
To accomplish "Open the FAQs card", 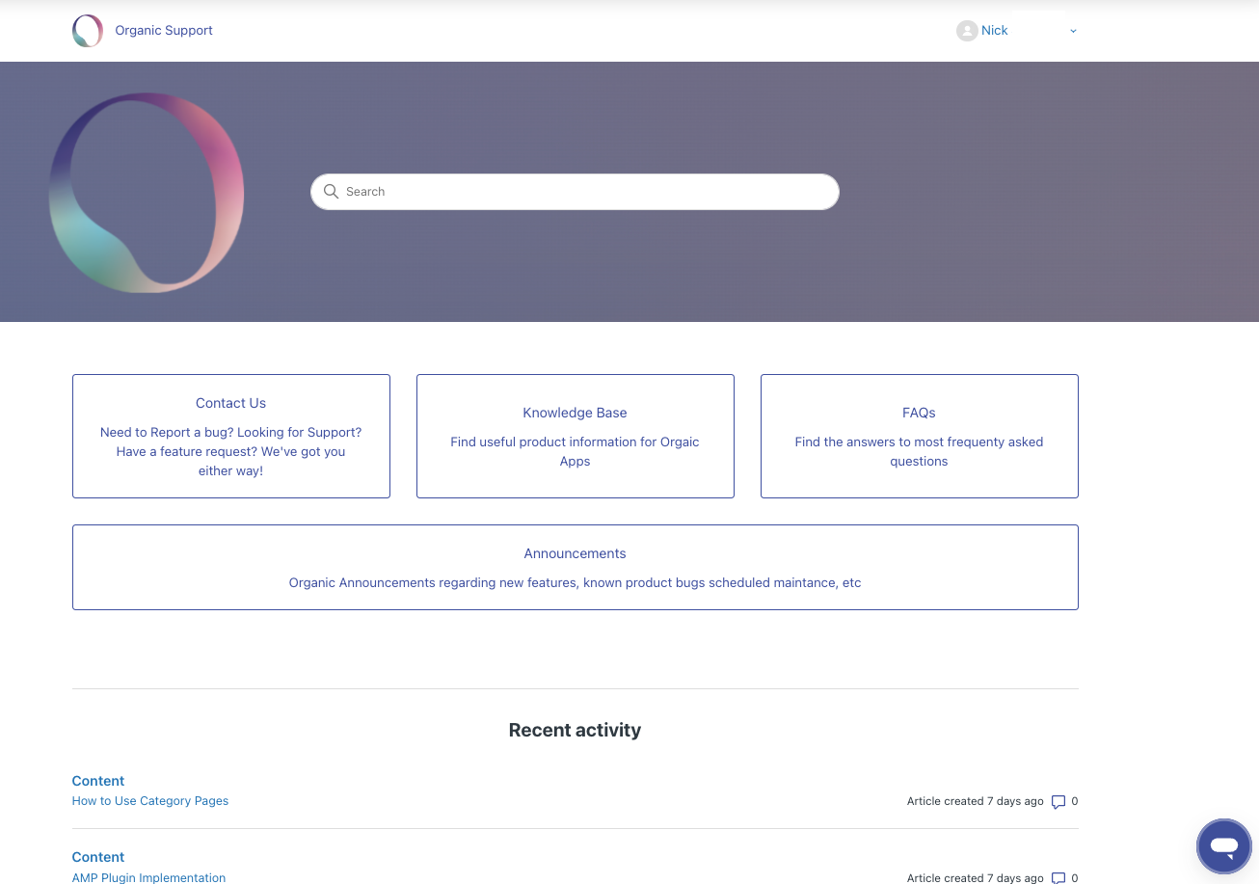I will point(920,436).
